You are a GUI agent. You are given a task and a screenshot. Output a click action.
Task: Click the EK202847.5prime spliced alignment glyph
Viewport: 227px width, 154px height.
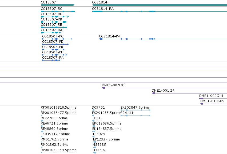pyautogui.click(x=135, y=110)
